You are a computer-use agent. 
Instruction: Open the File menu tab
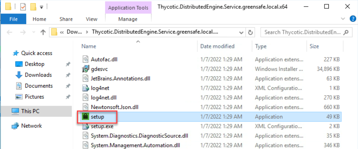[x=13, y=19]
